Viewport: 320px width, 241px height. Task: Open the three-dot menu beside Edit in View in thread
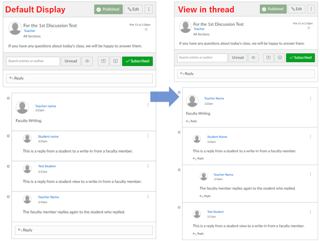pos(311,9)
